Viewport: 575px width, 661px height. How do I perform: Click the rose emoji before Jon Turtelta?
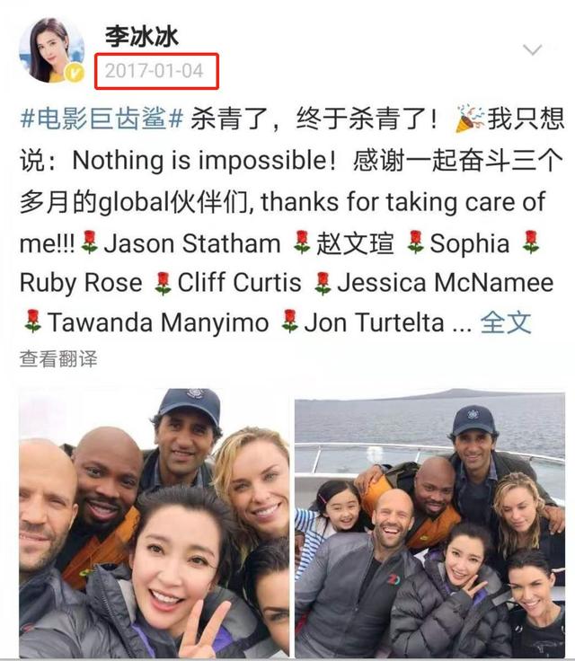point(290,322)
